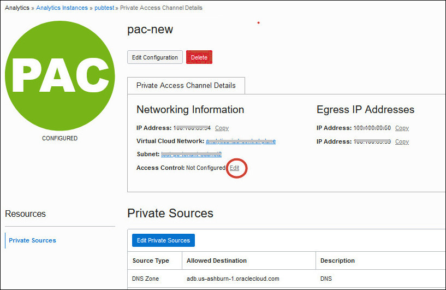Select Private Sources in Resources sidebar
This screenshot has height=290, width=446.
[32, 240]
